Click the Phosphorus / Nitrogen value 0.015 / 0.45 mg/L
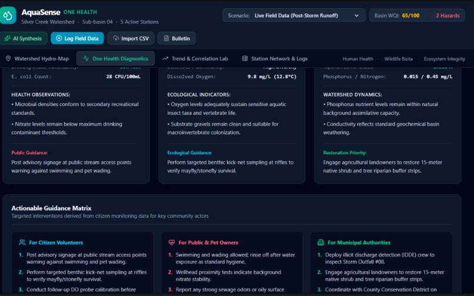 [428, 77]
